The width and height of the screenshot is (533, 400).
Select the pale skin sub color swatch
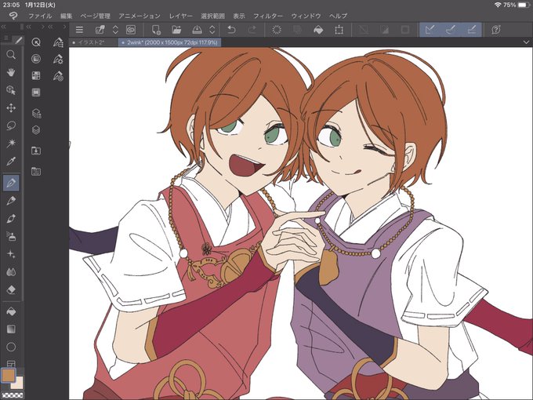[17, 383]
